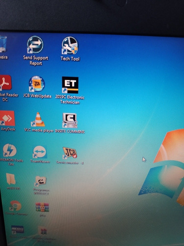This screenshot has height=246, width=184.
Task: Open the folder shortcut below TeamViewer
Action: (x=41, y=181)
